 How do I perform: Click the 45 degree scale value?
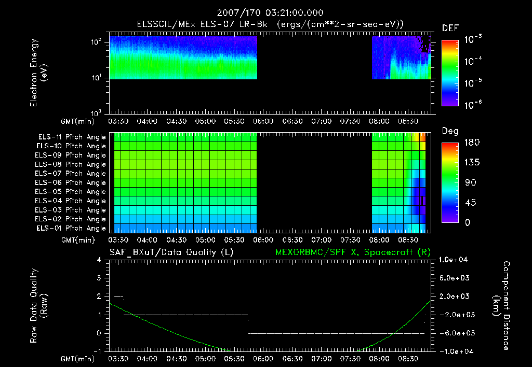(471, 203)
